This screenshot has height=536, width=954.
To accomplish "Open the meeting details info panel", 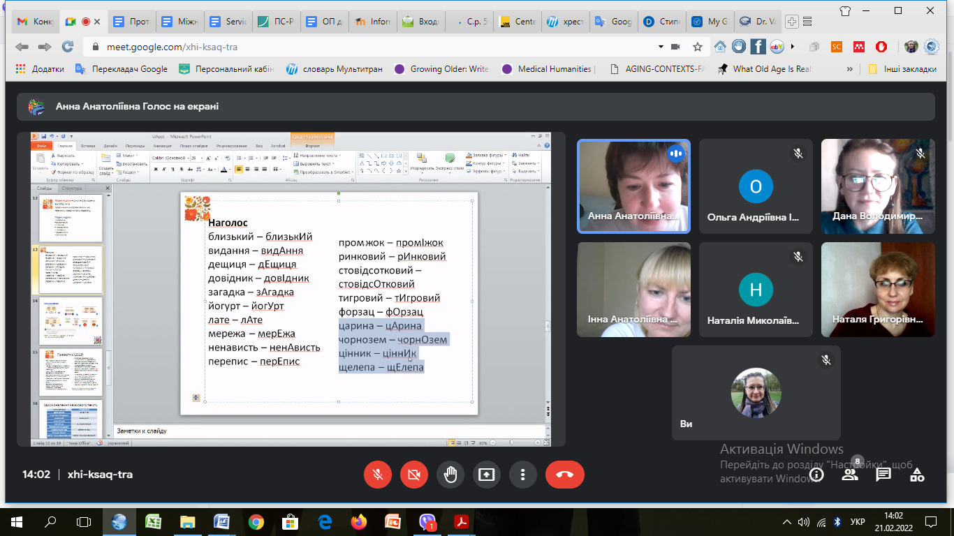I will [x=816, y=475].
